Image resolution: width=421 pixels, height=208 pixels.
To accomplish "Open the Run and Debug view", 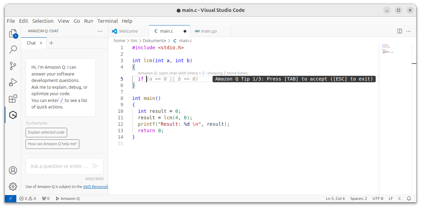I will (13, 82).
